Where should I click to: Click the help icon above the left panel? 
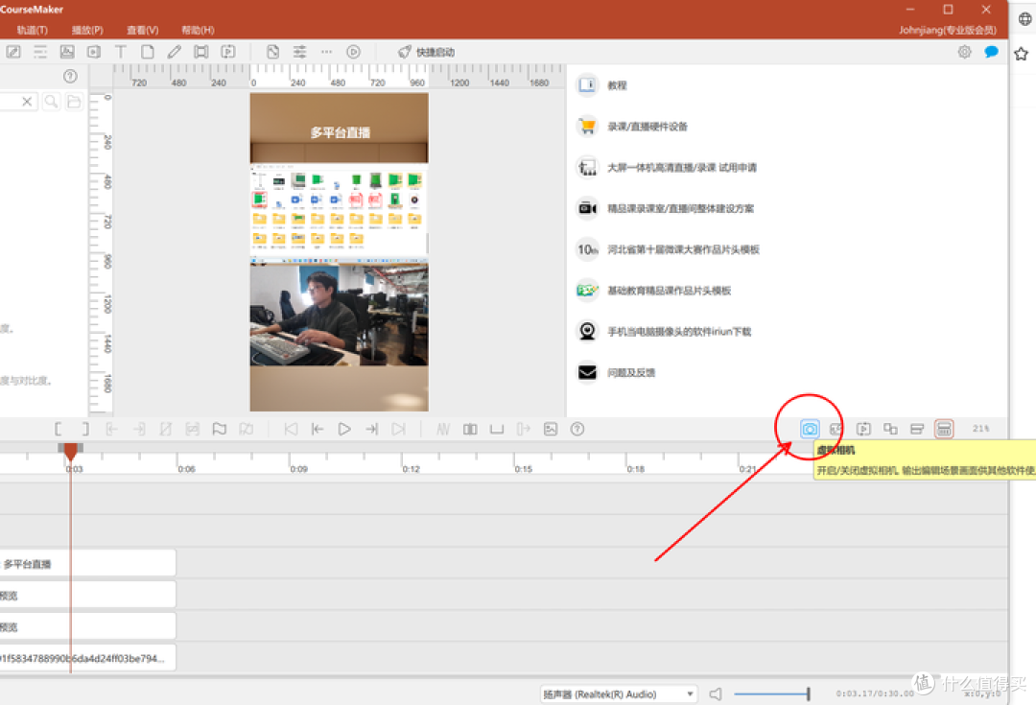tap(70, 76)
